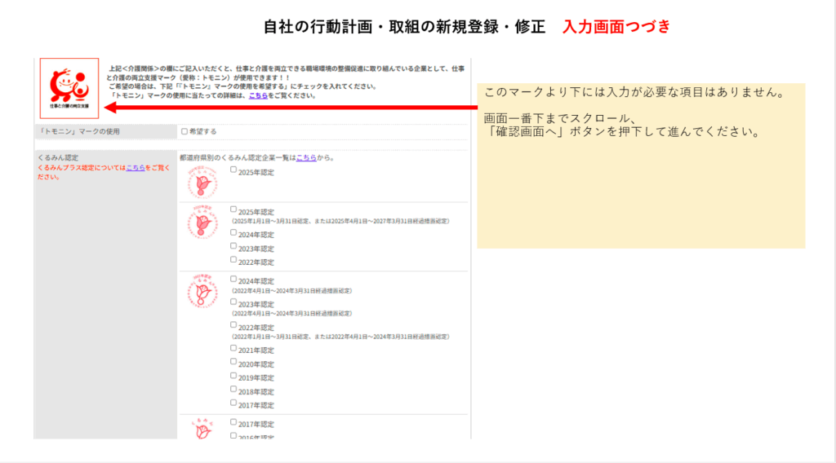Open the こちら link for Tomonin mark details
Image resolution: width=836 pixels, height=463 pixels.
pos(257,95)
